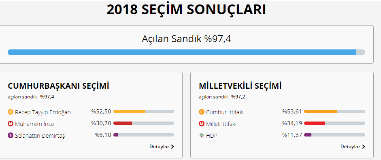The height and width of the screenshot is (160, 381).
Task: Click the yellow R icon beside Erdoğan
Action: coord(10,112)
